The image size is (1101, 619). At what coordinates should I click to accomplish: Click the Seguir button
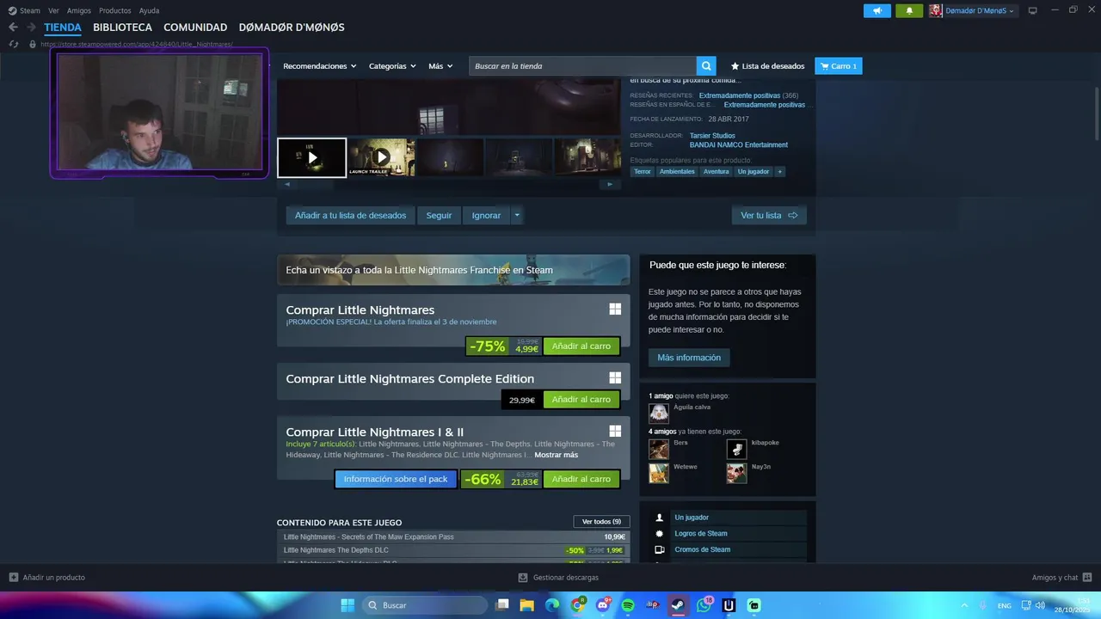tap(439, 216)
